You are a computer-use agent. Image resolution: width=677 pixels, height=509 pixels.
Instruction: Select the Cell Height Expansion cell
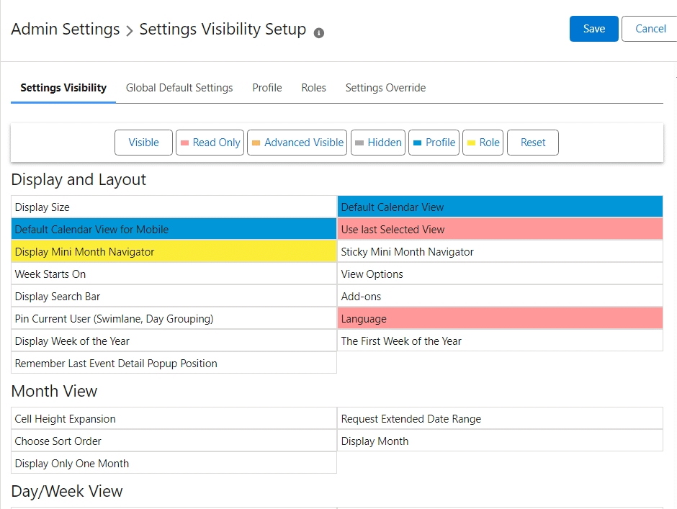174,419
